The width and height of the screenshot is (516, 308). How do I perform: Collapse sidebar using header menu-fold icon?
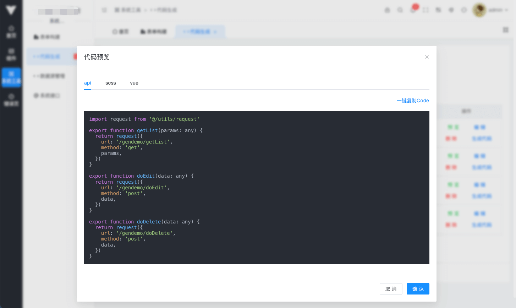coord(104,10)
